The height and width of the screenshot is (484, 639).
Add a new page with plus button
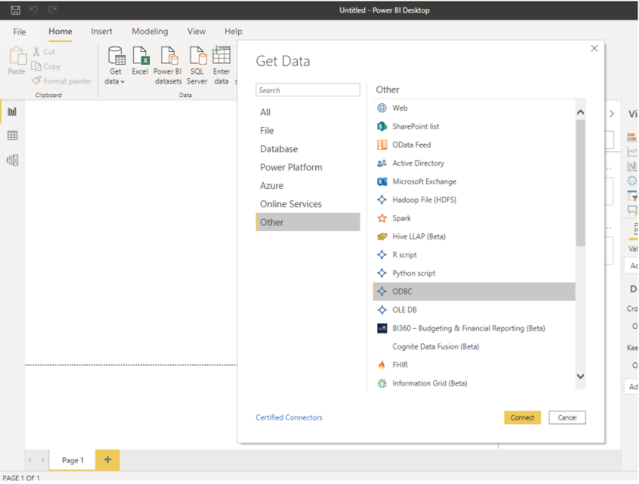(x=108, y=460)
